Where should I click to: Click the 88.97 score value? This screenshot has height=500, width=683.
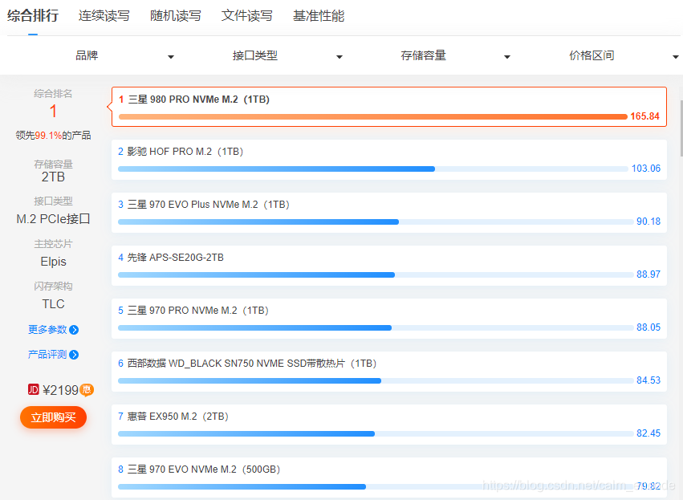point(648,274)
